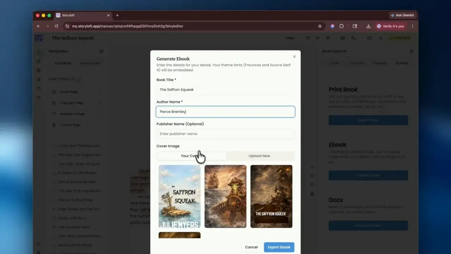The image size is (451, 254).
Task: Open the View dropdown in editor toolbar
Action: (290, 38)
